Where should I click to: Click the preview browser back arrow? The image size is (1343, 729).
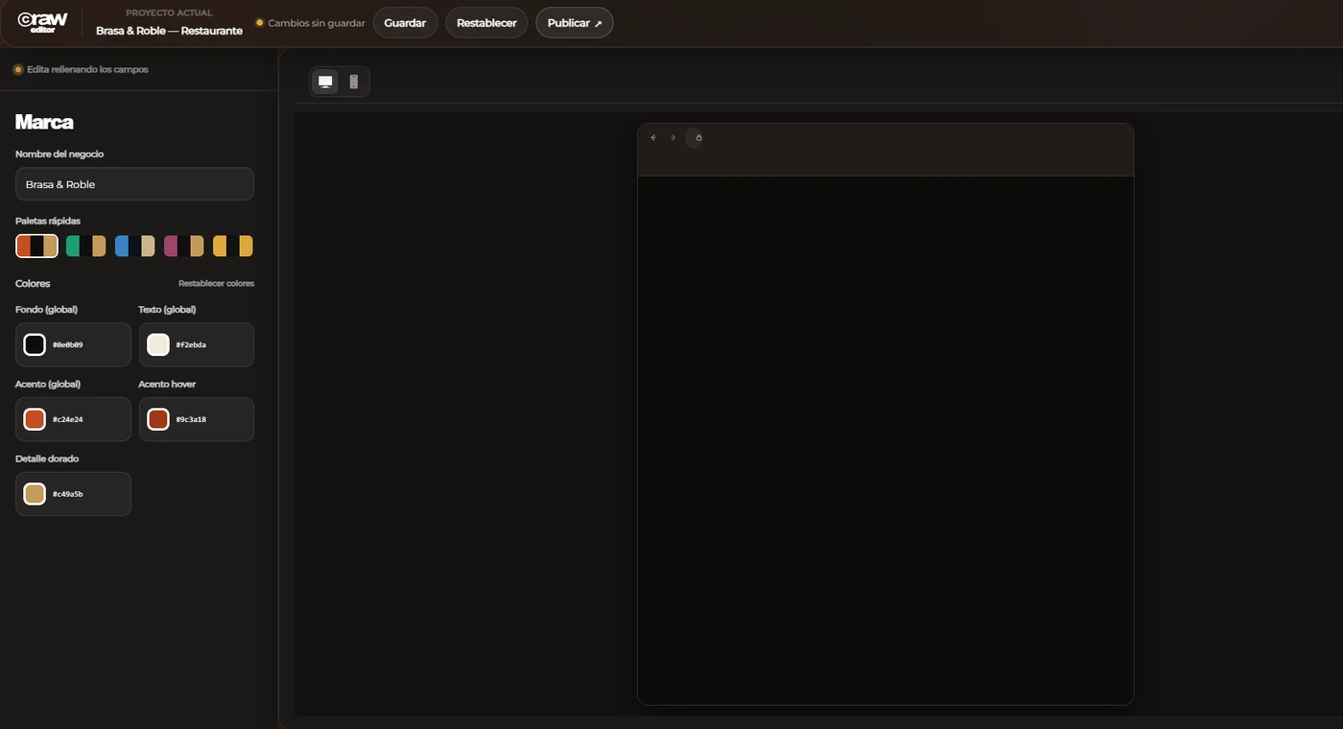(653, 138)
